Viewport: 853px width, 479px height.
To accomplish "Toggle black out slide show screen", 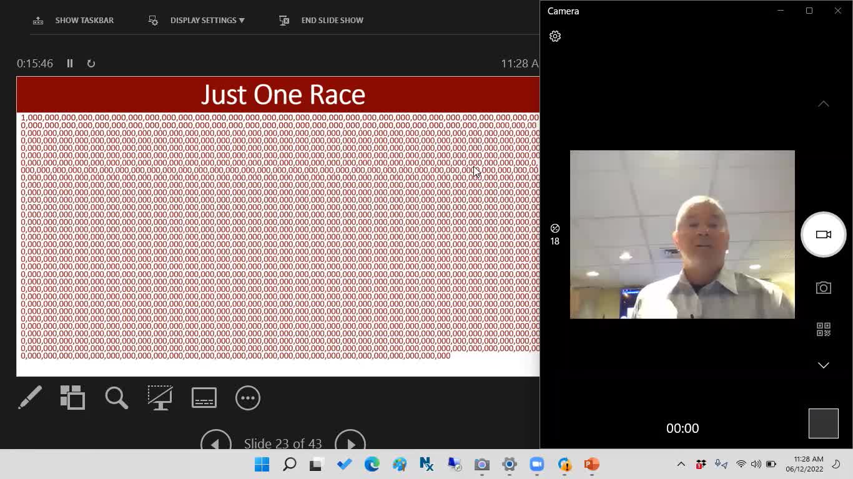I will [160, 397].
